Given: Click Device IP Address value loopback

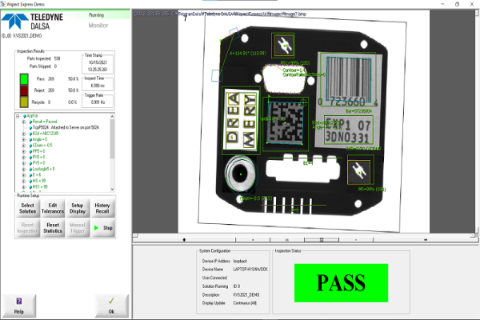Looking at the screenshot, I should click(240, 262).
